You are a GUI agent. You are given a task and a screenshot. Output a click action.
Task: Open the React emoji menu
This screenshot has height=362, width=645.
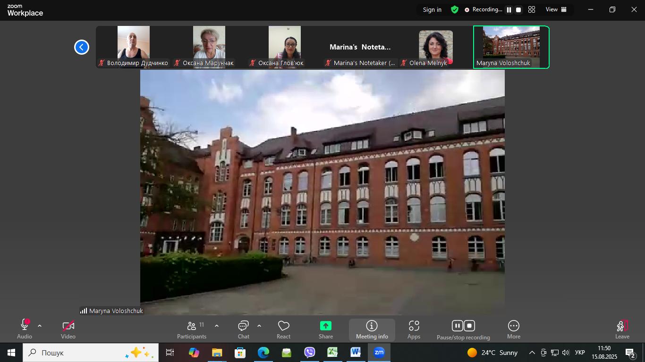[x=283, y=329]
